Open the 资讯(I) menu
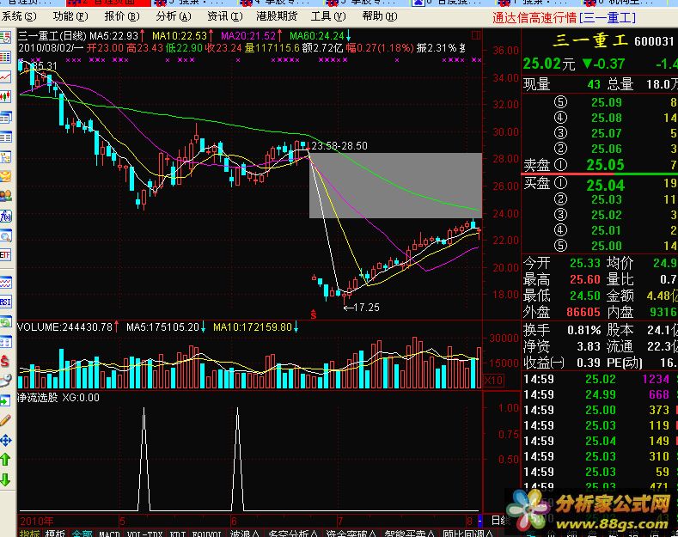The width and height of the screenshot is (678, 537). [225, 16]
